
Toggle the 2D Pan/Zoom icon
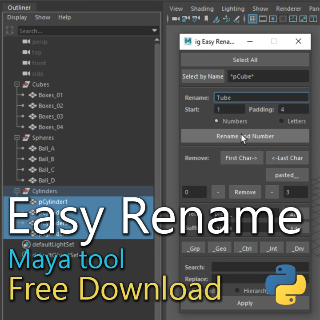pyautogui.click(x=227, y=19)
